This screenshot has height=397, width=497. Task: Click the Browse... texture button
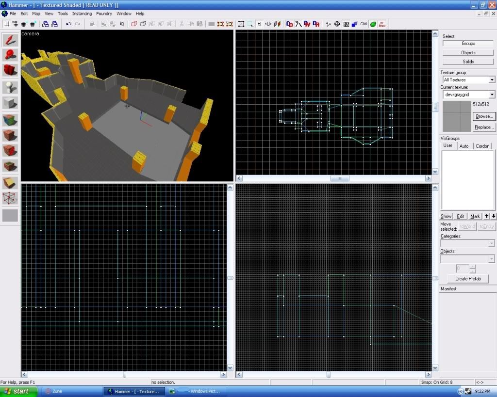point(484,116)
